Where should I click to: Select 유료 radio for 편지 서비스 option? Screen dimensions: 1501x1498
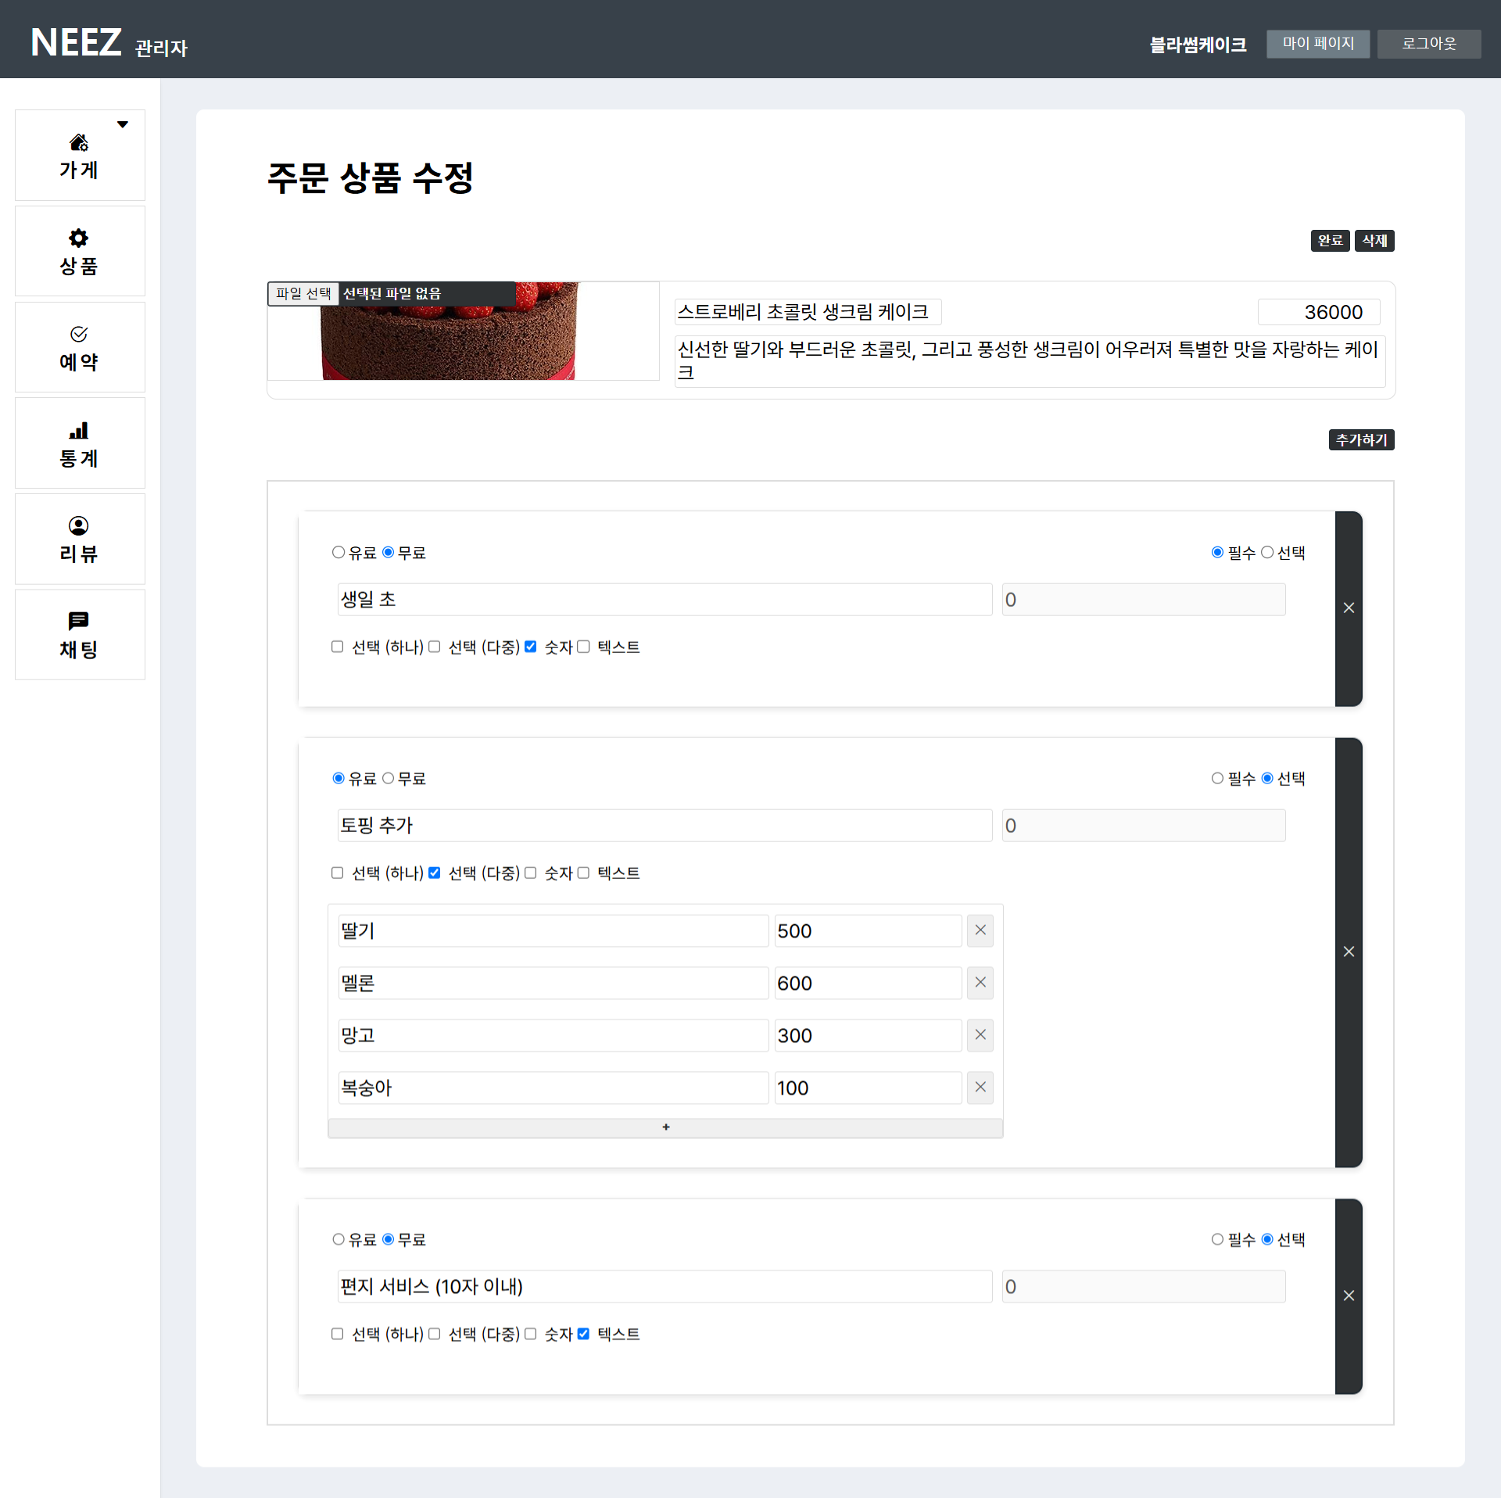pyautogui.click(x=339, y=1239)
